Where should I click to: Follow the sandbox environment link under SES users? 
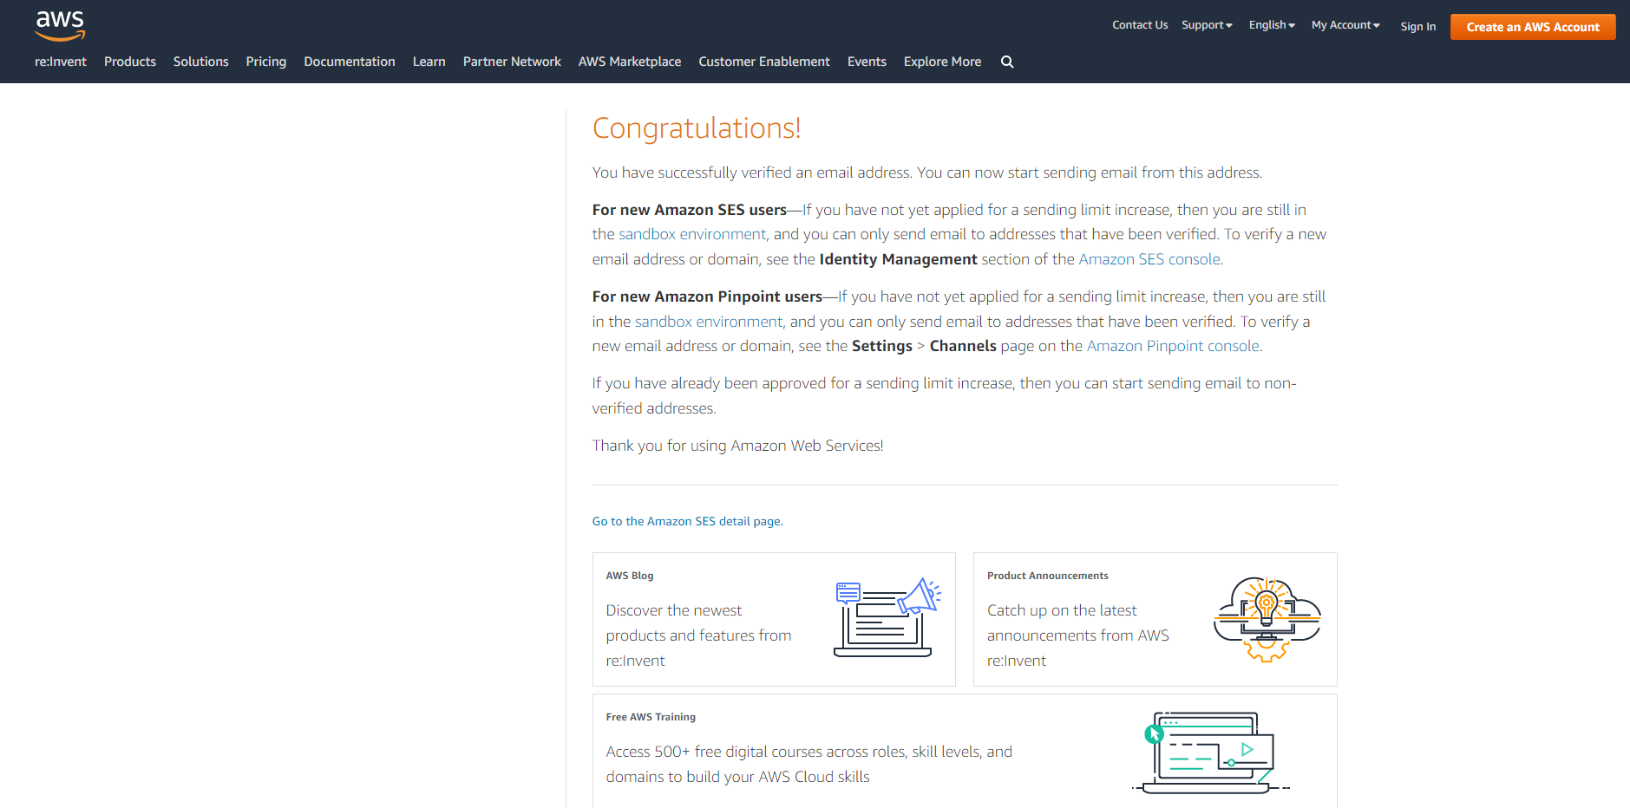click(x=692, y=234)
